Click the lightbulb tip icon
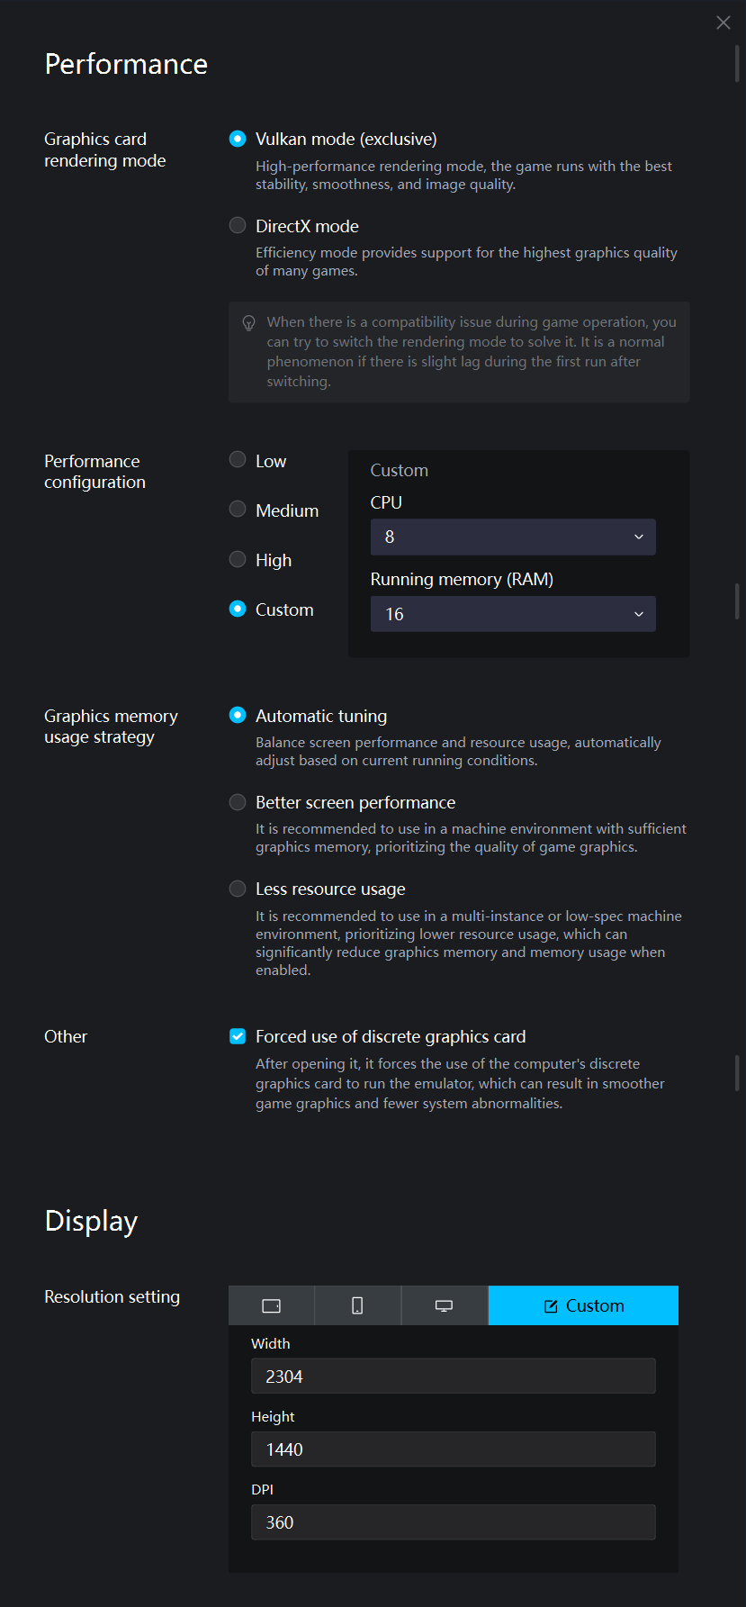The image size is (746, 1607). click(x=249, y=323)
